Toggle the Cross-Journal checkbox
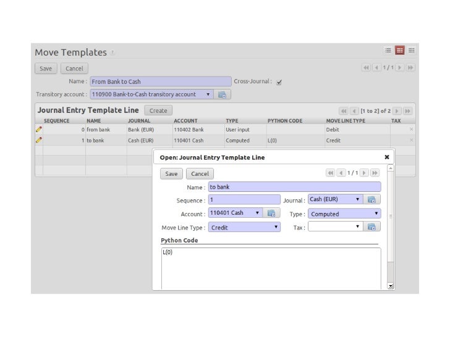The height and width of the screenshot is (337, 450). click(279, 82)
